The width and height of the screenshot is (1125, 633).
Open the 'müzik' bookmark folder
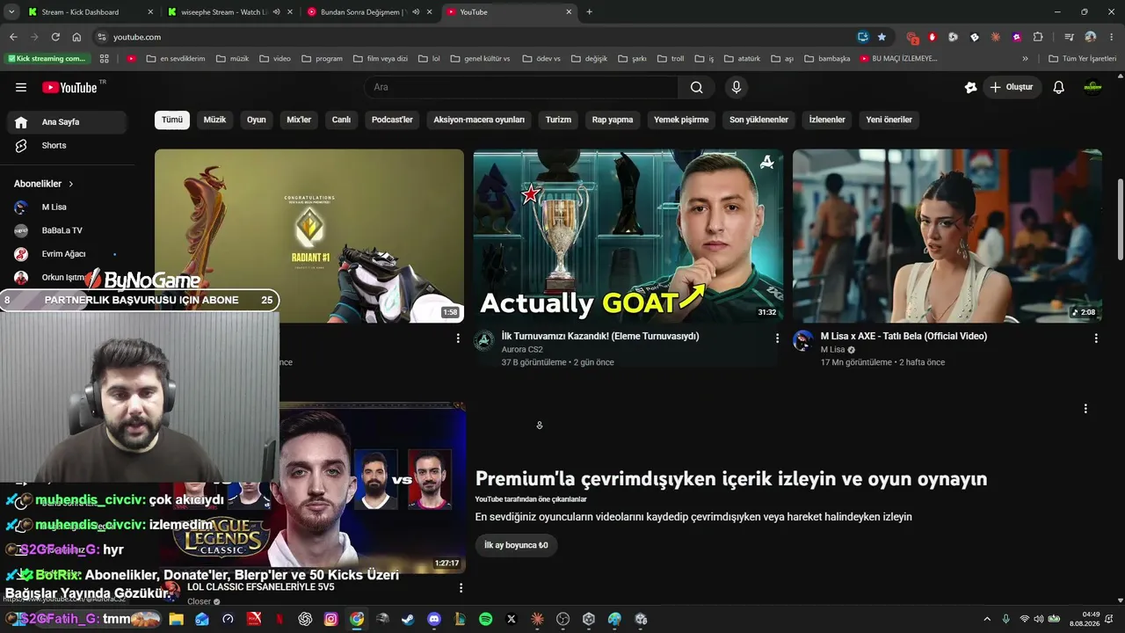[x=232, y=59]
